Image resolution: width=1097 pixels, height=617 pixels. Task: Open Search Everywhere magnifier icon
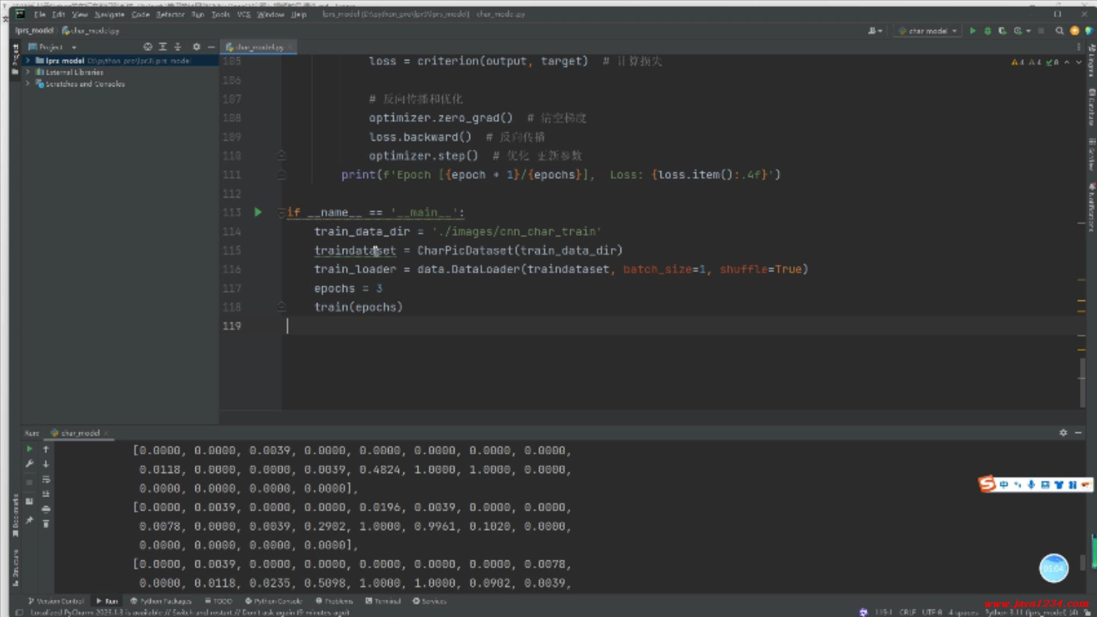coord(1059,31)
